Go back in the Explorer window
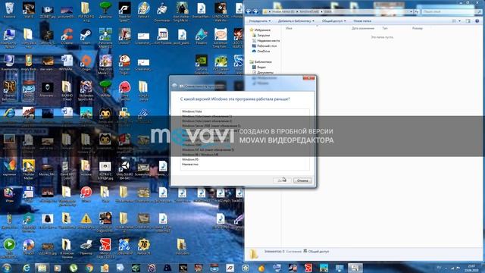This screenshot has width=485, height=273. coord(249,11)
